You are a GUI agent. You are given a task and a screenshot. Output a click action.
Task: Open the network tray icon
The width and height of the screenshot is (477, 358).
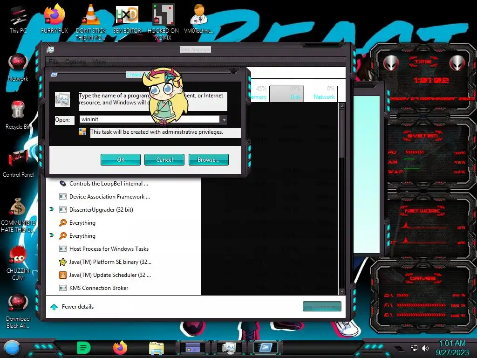pyautogui.click(x=414, y=348)
